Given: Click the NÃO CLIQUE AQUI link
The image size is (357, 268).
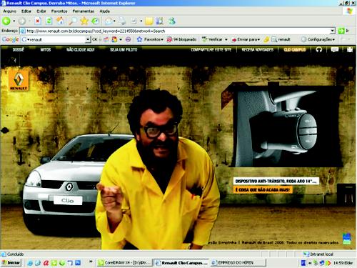Looking at the screenshot, I should pyautogui.click(x=81, y=49).
